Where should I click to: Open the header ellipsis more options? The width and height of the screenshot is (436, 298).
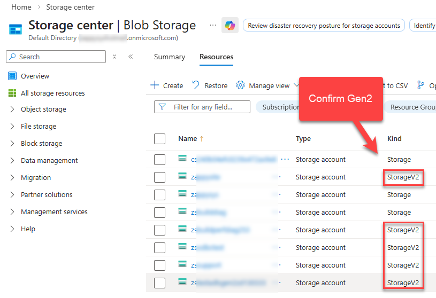coord(213,25)
